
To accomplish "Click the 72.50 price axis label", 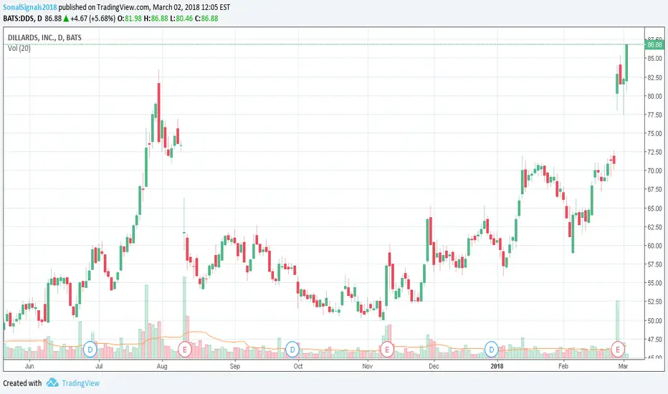I will point(654,152).
